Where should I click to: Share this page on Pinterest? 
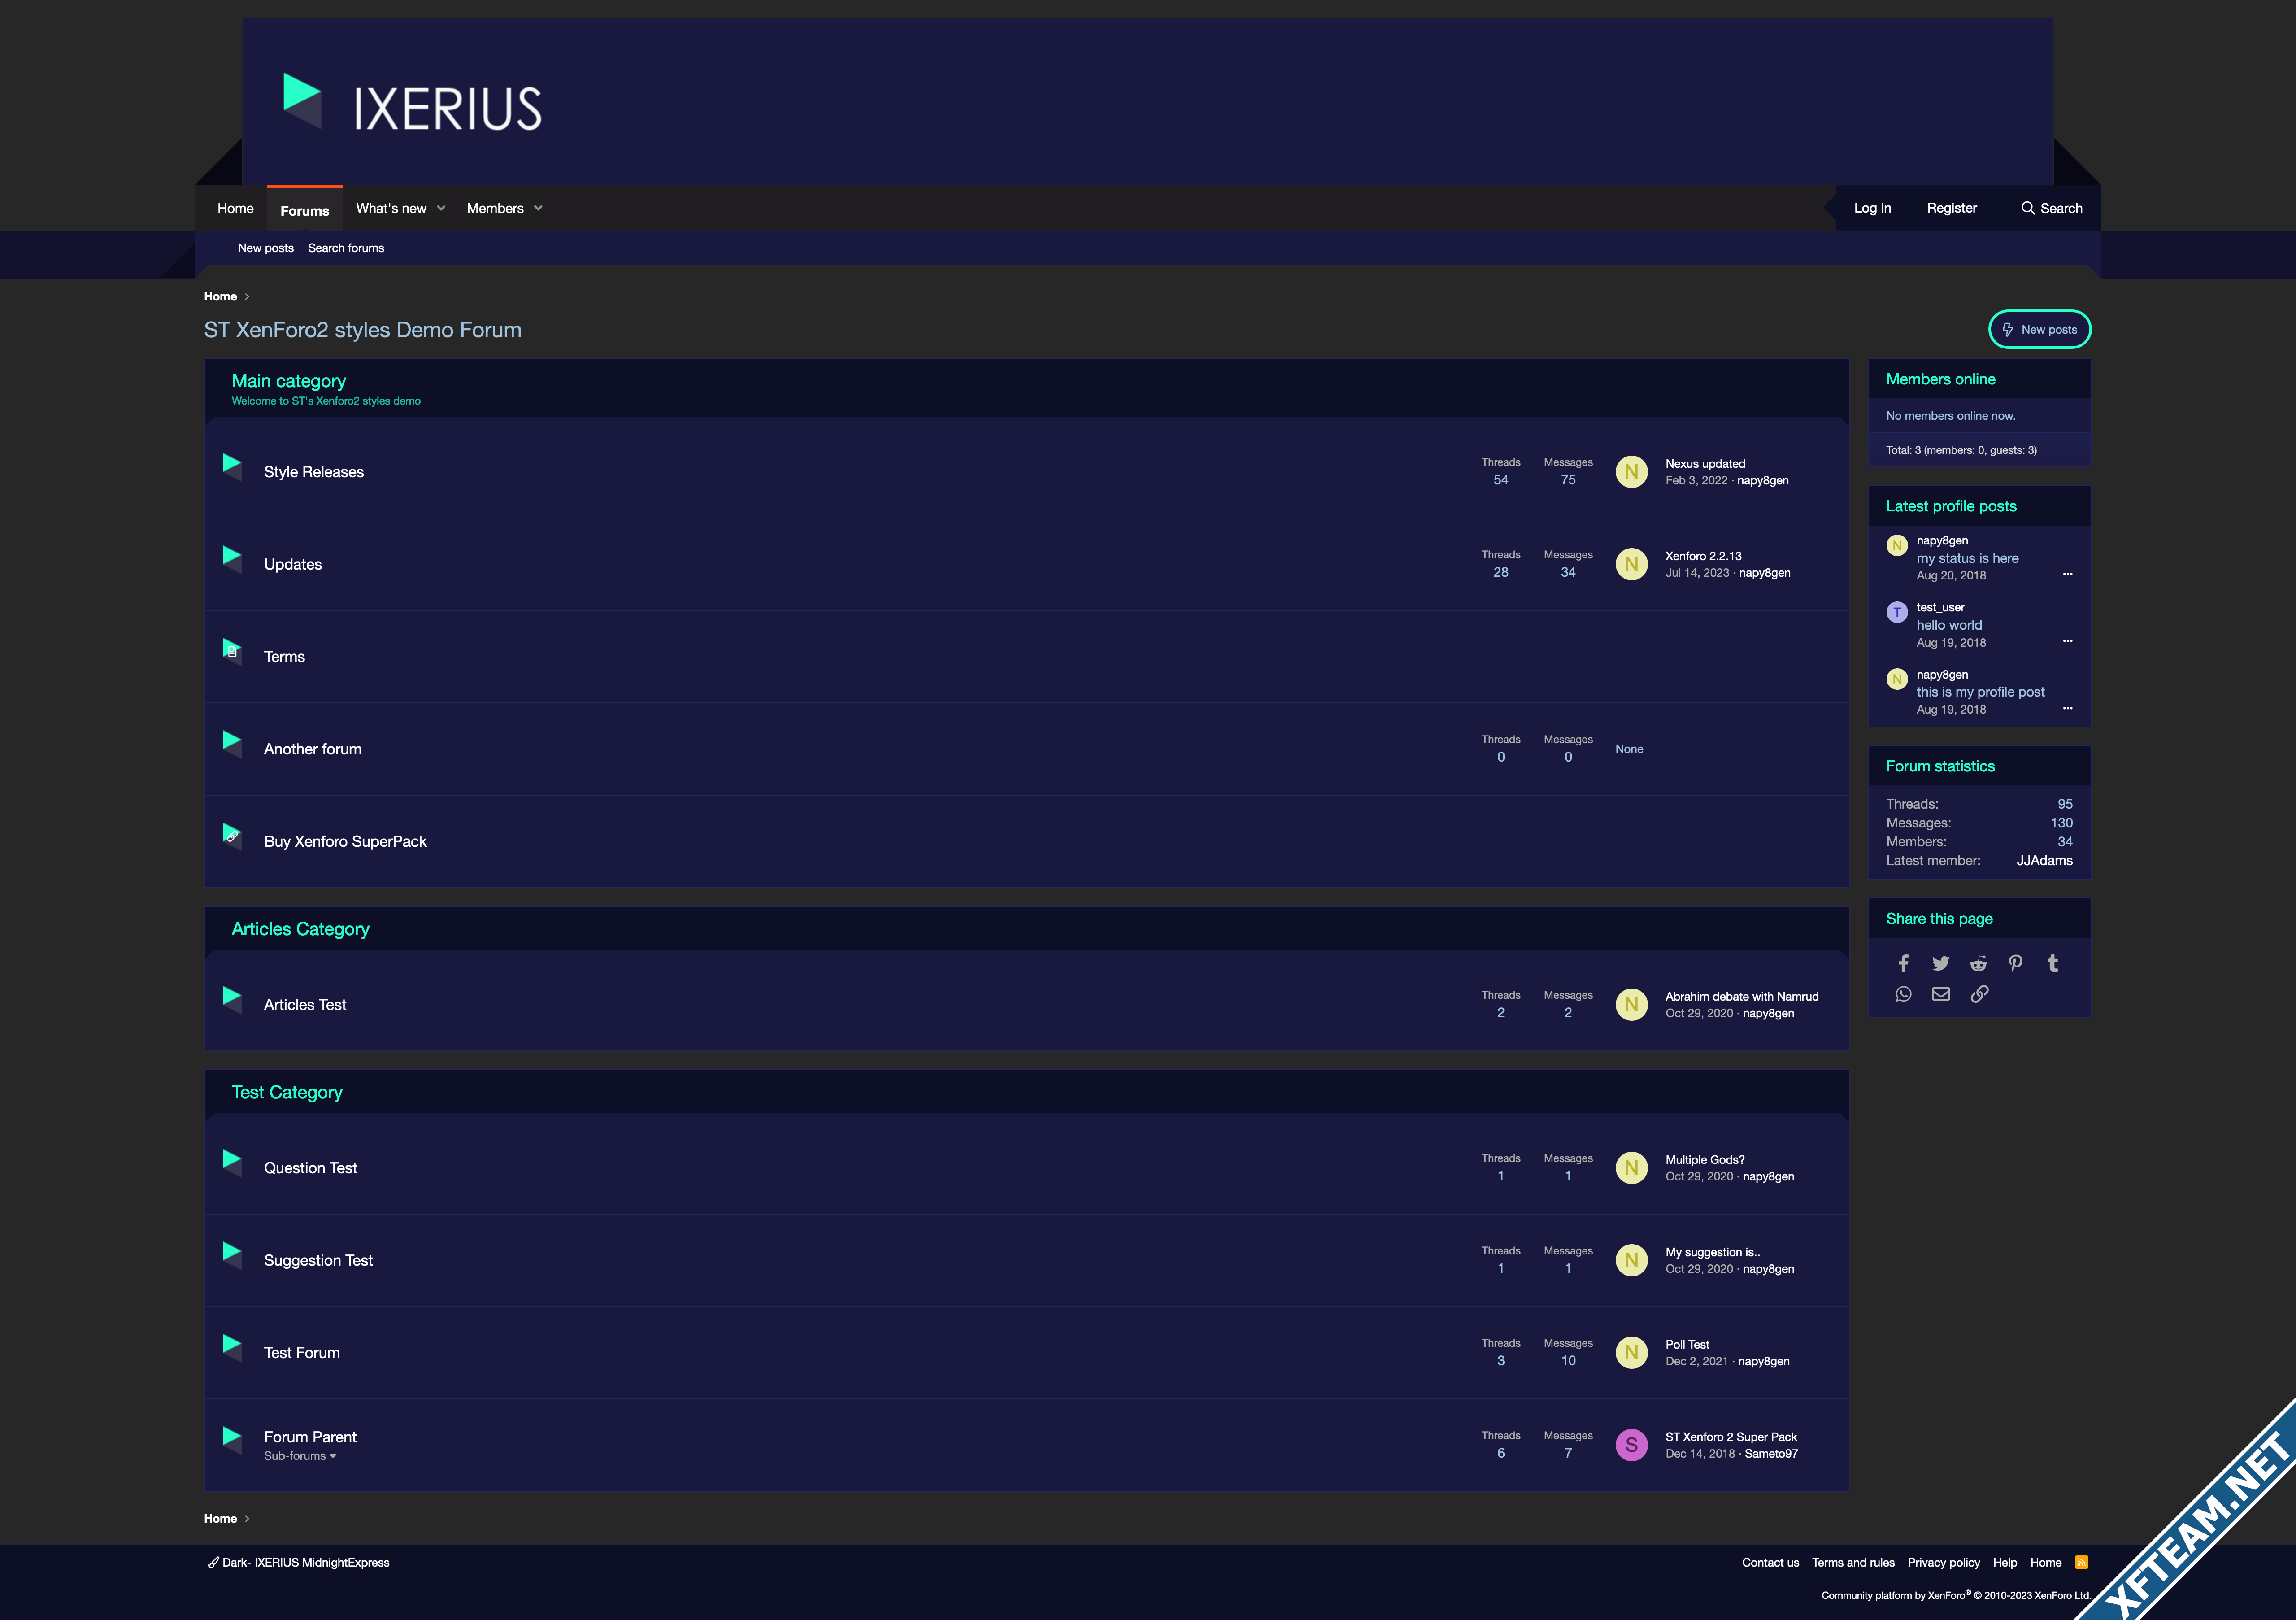pyautogui.click(x=2016, y=963)
